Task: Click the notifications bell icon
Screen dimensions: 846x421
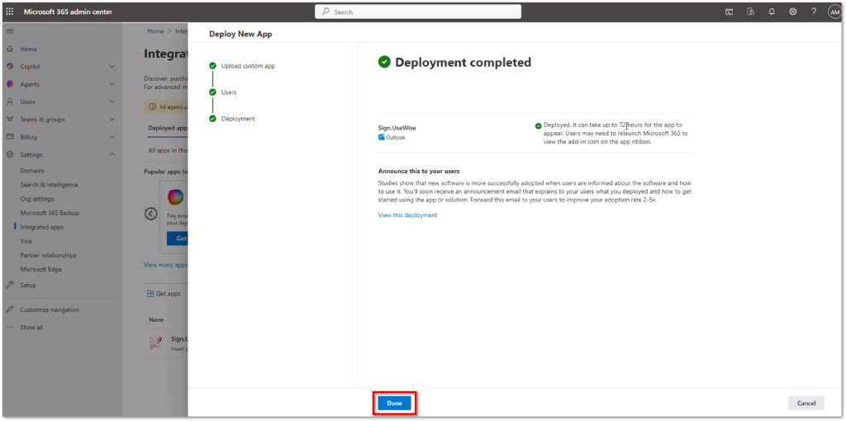Action: point(772,12)
